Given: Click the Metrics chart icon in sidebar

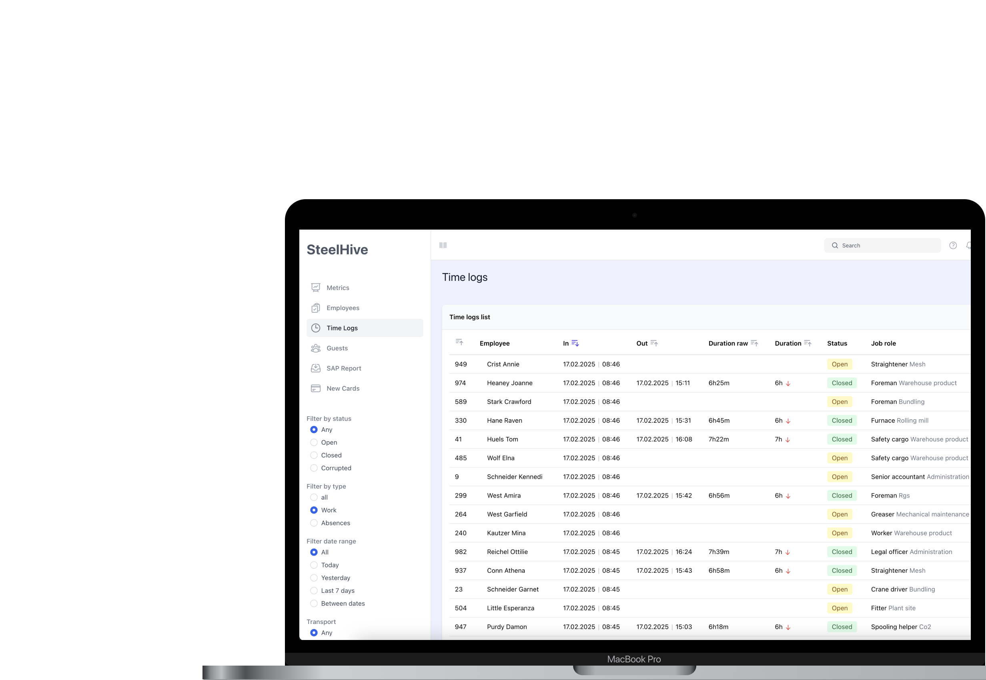Looking at the screenshot, I should [x=315, y=288].
